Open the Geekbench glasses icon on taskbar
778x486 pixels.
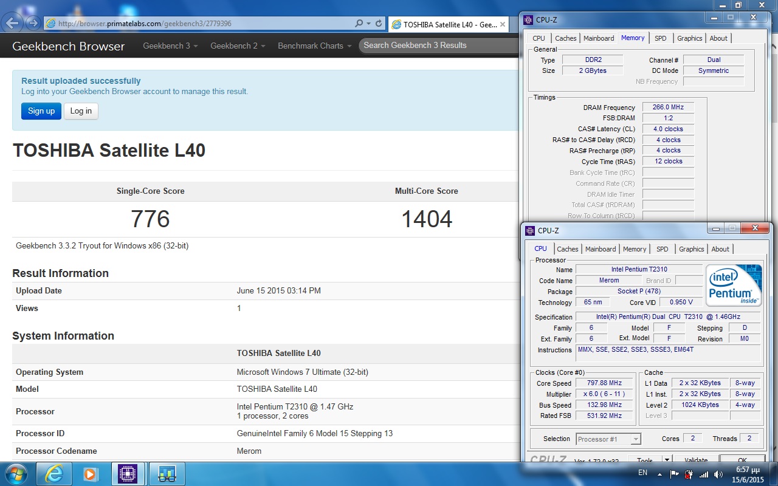(x=167, y=474)
